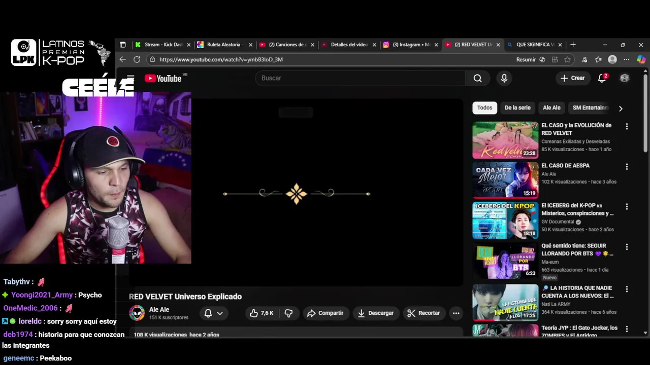The height and width of the screenshot is (365, 650).
Task: Click the Recortar button
Action: [x=424, y=313]
